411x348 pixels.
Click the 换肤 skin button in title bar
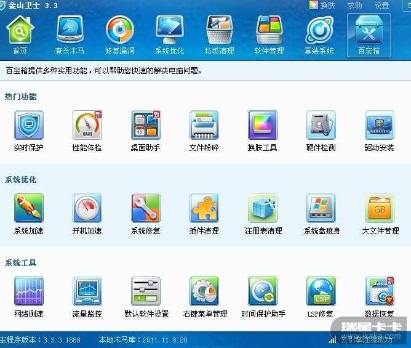point(322,6)
